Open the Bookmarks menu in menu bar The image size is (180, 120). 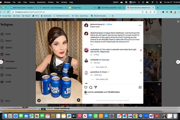pos(41,2)
